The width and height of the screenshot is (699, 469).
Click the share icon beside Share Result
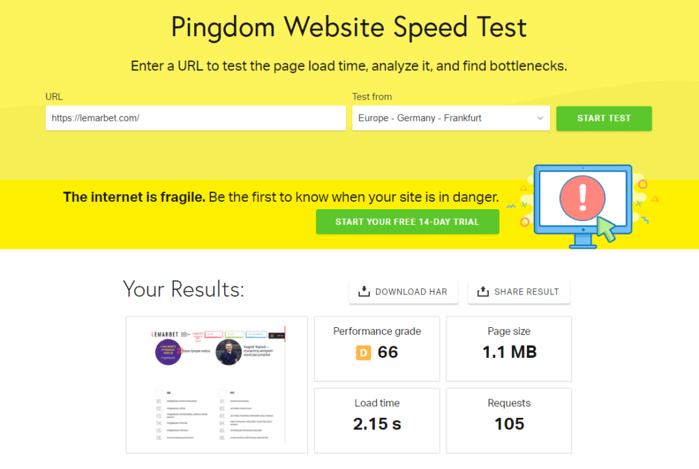[x=483, y=292]
